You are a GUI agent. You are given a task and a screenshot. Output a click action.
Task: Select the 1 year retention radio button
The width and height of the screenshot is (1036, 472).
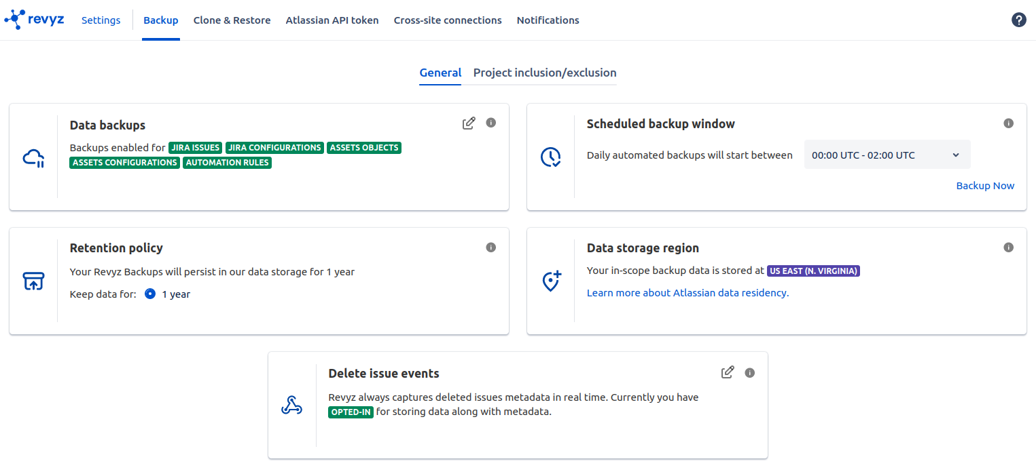click(x=150, y=294)
